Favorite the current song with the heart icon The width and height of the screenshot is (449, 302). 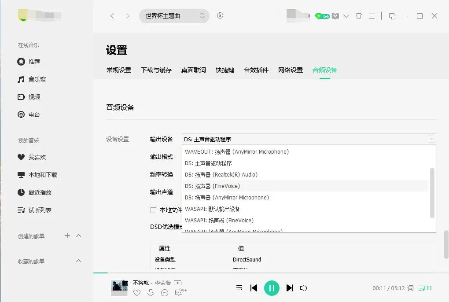click(x=137, y=292)
